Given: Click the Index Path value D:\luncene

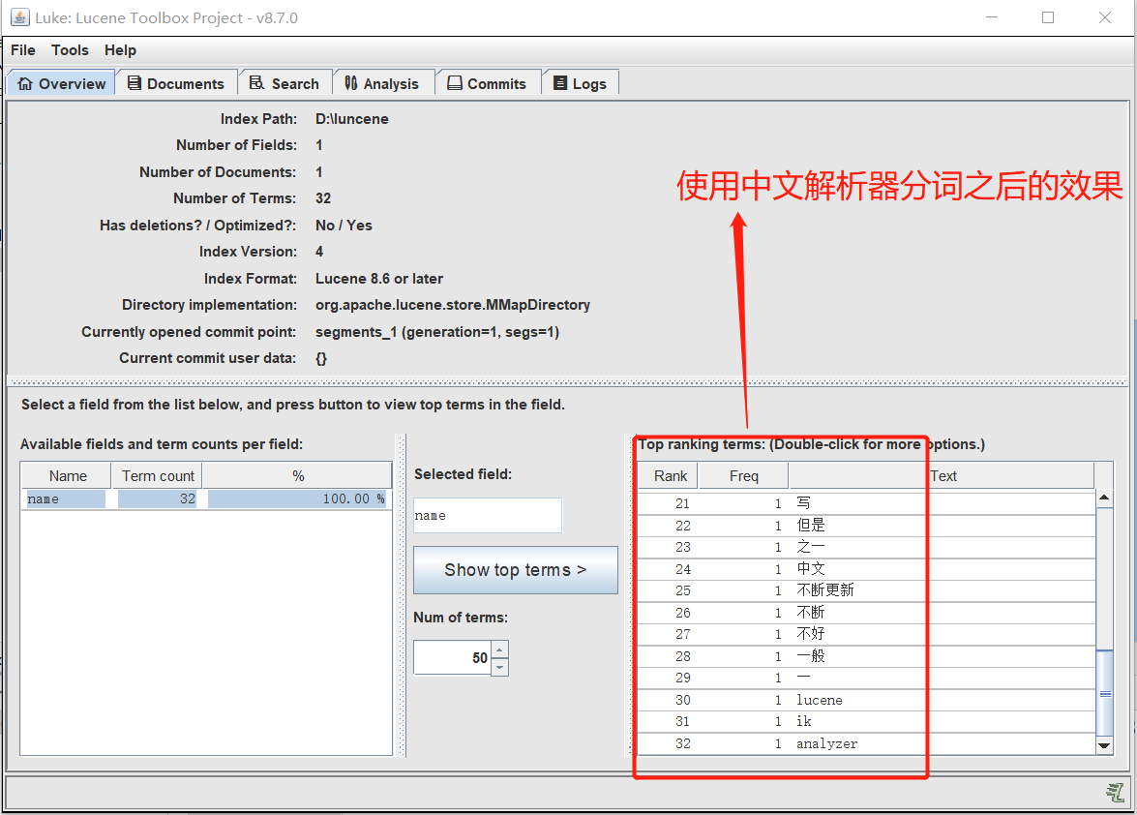Looking at the screenshot, I should tap(351, 119).
